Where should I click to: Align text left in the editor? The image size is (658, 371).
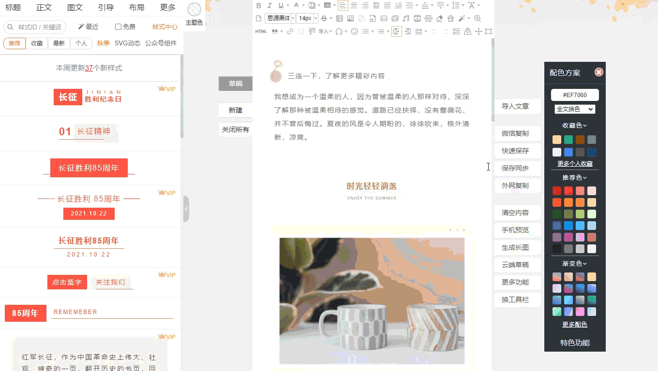[x=343, y=5]
